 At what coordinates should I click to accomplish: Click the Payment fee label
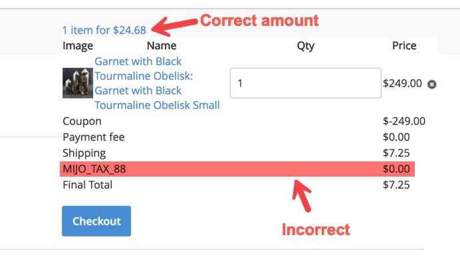click(94, 137)
